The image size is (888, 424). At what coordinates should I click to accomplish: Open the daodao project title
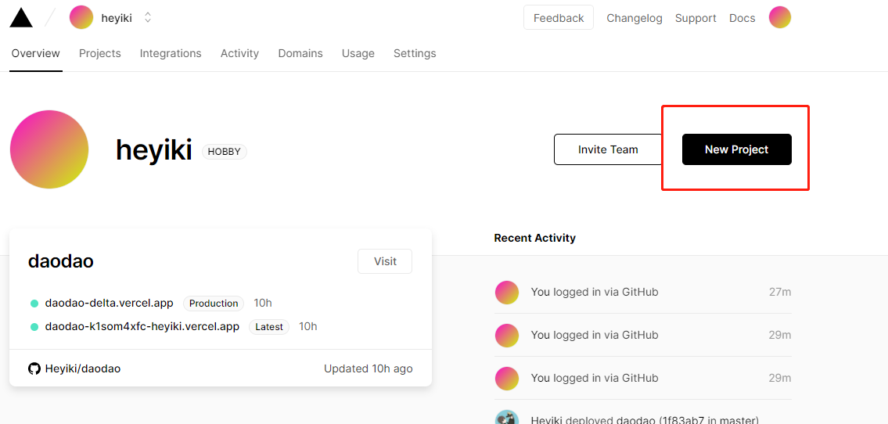click(60, 261)
